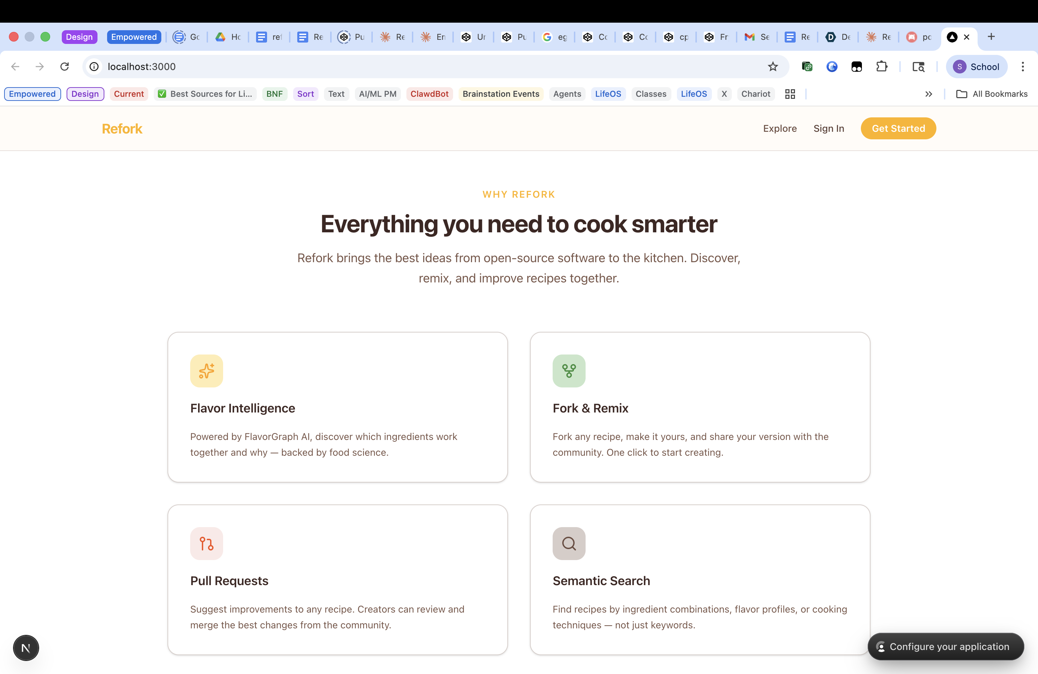The height and width of the screenshot is (674, 1038).
Task: Click the Flavor Intelligence sparkle icon
Action: coord(206,371)
